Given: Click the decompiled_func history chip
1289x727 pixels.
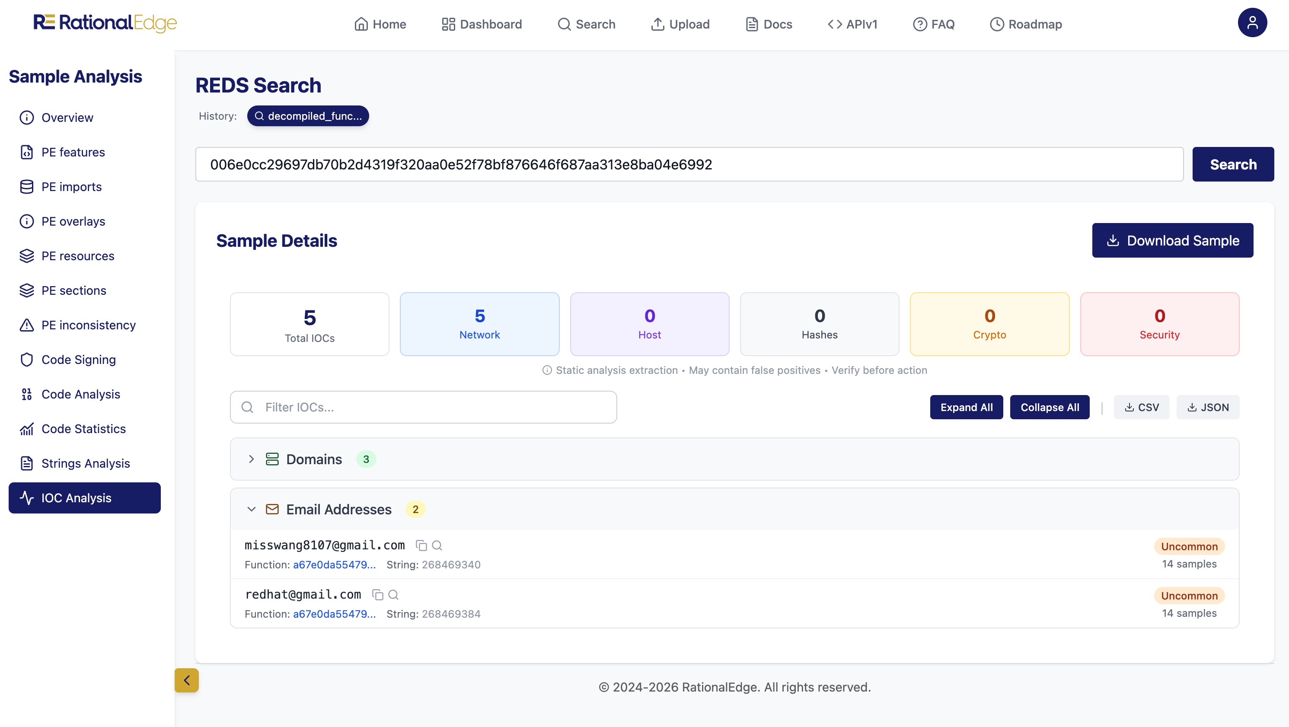Looking at the screenshot, I should tap(308, 116).
